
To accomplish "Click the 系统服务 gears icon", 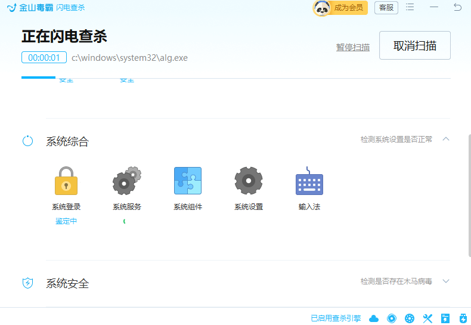I will (127, 181).
